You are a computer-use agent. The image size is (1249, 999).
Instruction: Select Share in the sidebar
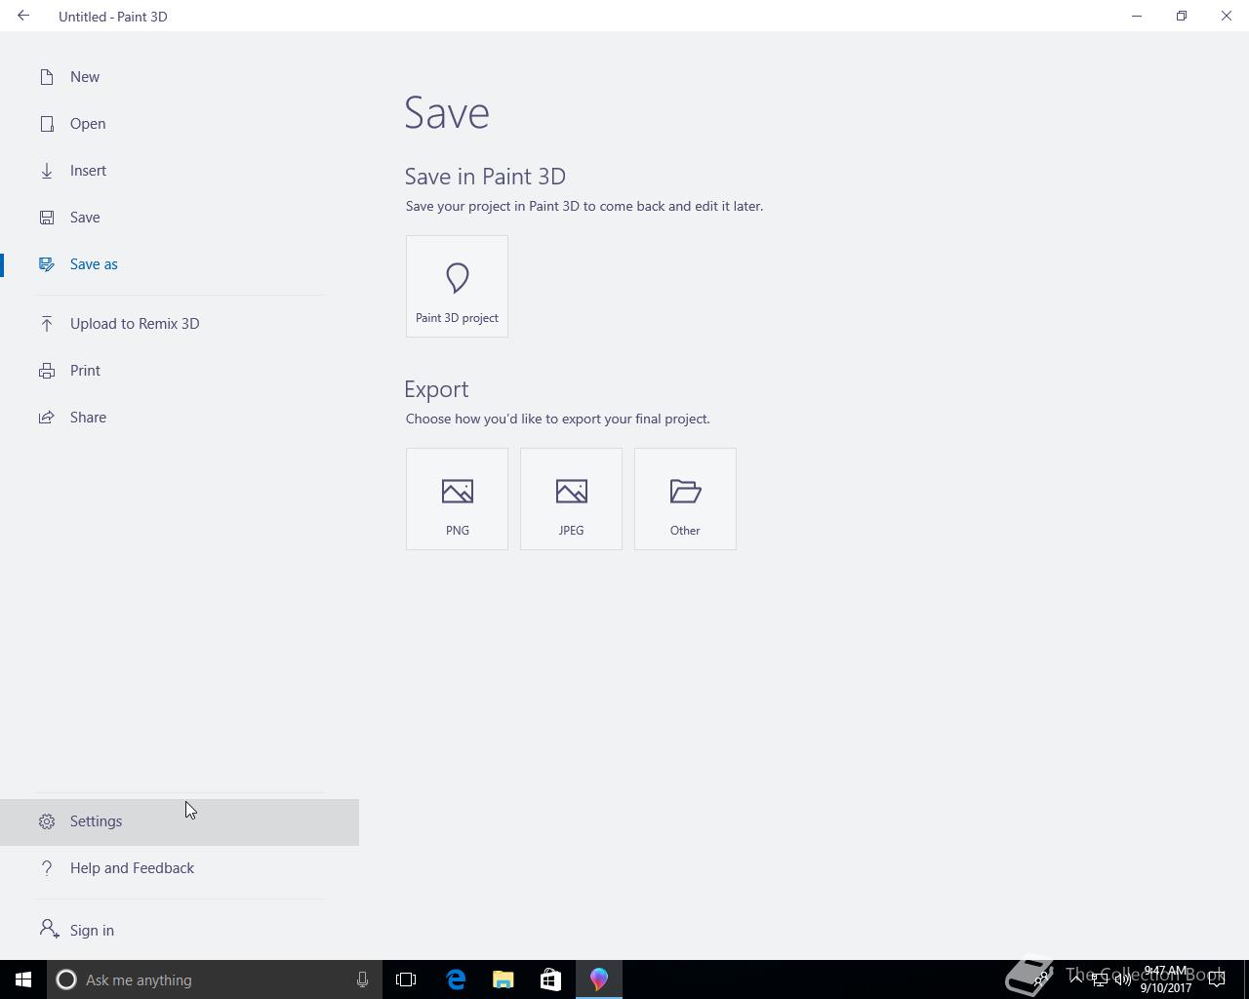tap(180, 418)
